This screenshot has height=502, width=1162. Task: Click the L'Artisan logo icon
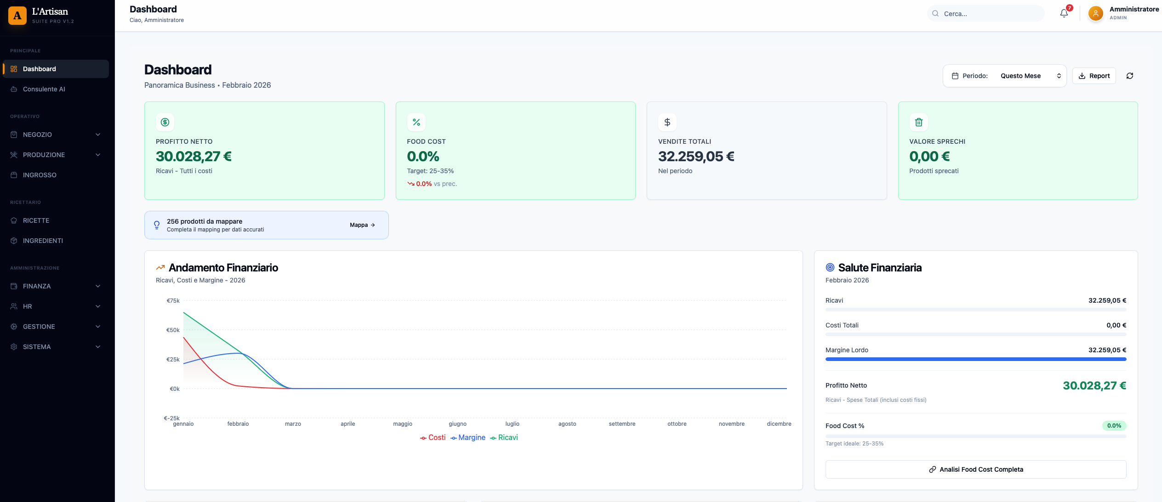[x=17, y=16]
